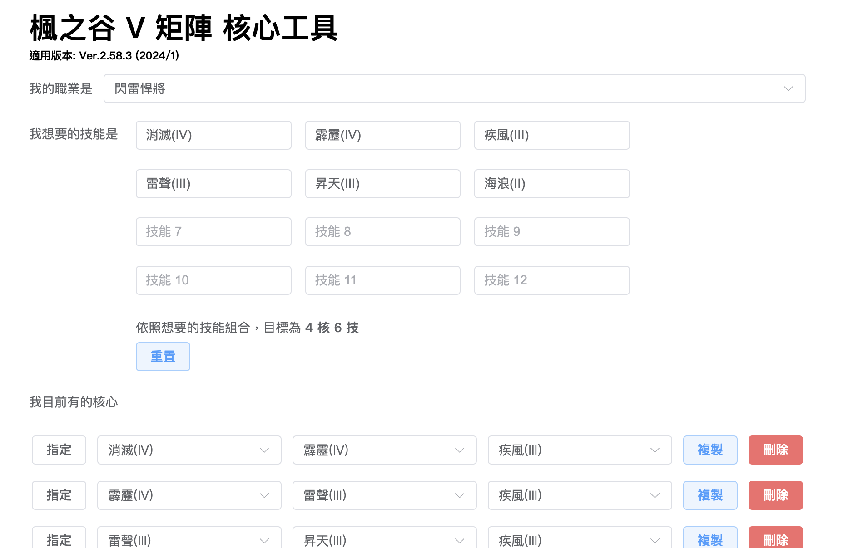Focus the empty 技能 9 field
Image resolution: width=843 pixels, height=548 pixels.
pyautogui.click(x=552, y=232)
